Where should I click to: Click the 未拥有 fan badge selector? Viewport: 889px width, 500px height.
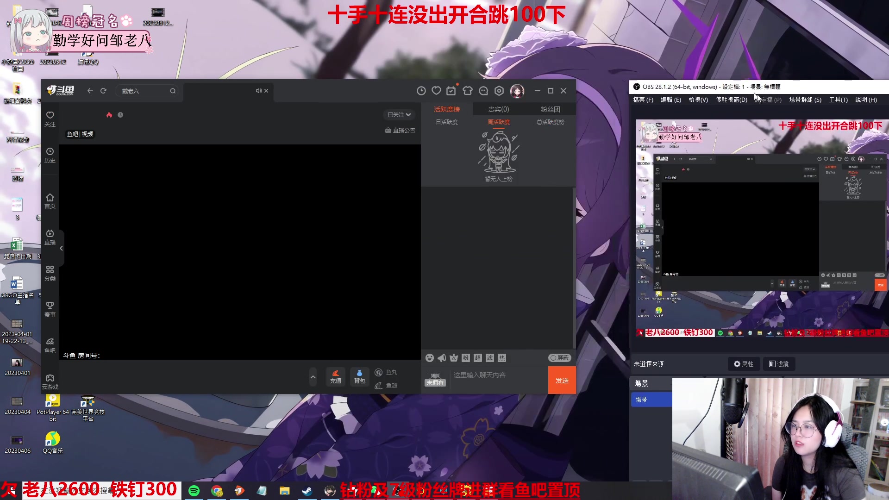point(435,380)
